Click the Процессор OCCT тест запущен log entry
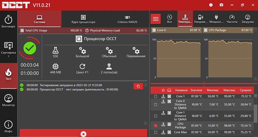 tap(79, 90)
